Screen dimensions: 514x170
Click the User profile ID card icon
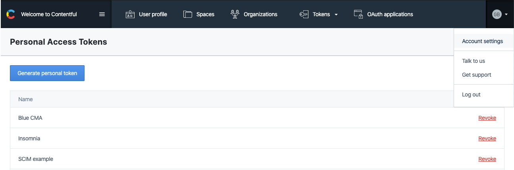point(130,15)
